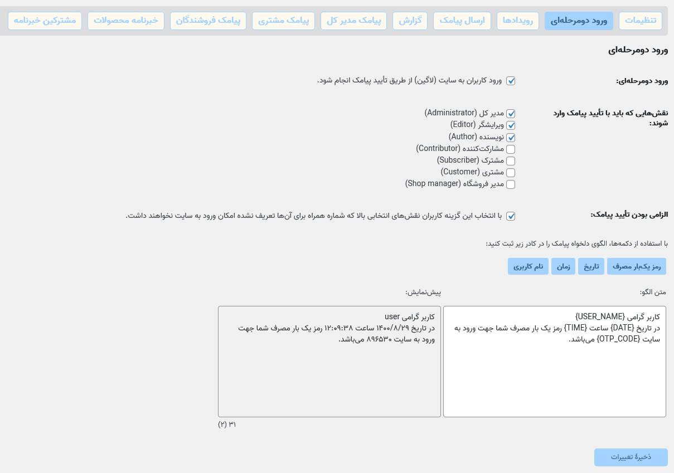This screenshot has height=473, width=674.
Task: Click the الزامی بودن تأیید پیامک: label
Action: [x=629, y=214]
